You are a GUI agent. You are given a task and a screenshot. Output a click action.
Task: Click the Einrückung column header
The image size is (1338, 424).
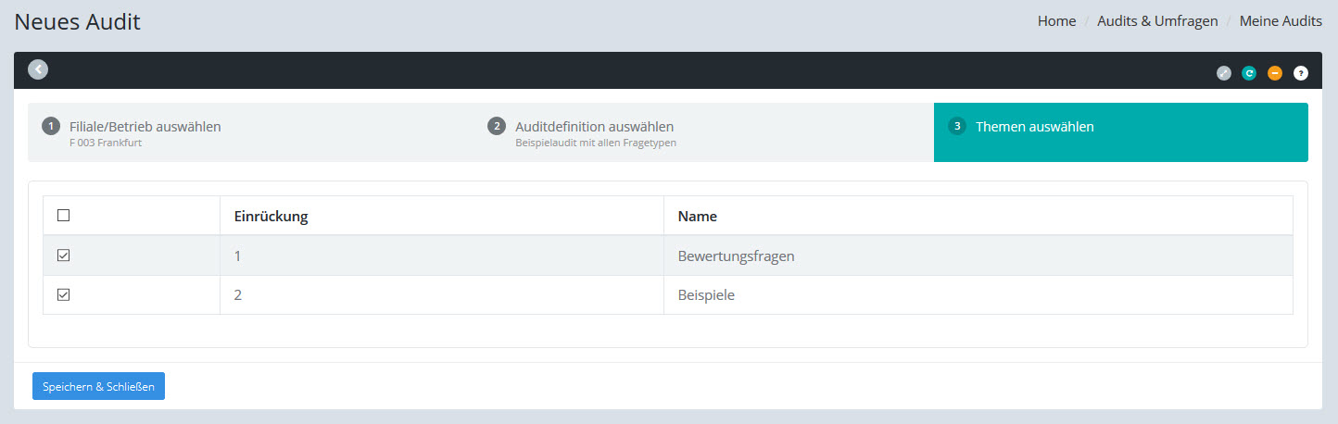click(271, 217)
